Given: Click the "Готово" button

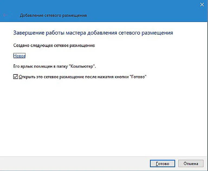Looking at the screenshot, I should point(162,164).
